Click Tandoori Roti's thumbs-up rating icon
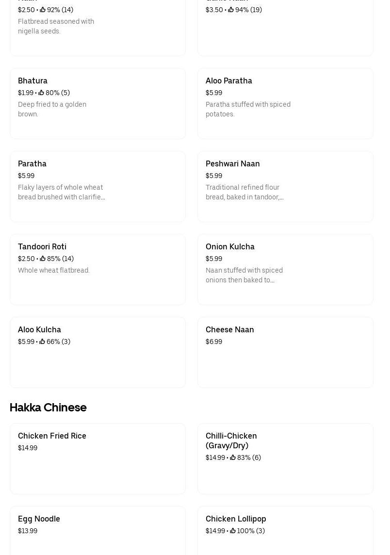The image size is (390, 555). click(43, 259)
